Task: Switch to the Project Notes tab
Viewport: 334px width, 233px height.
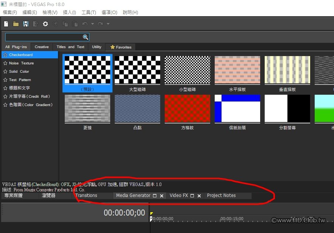Action: (221, 195)
